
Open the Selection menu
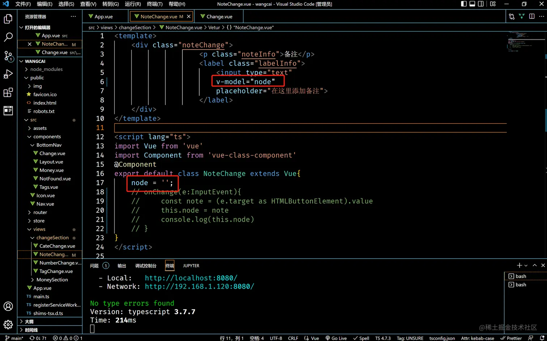pos(66,4)
